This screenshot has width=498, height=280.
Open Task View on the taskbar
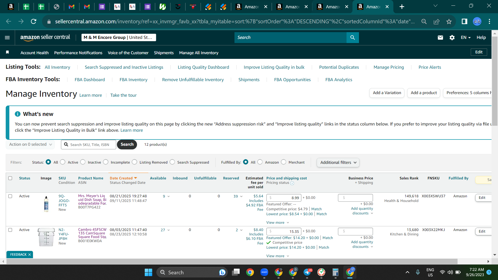[236, 272]
